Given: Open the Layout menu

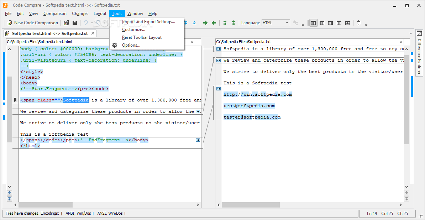Looking at the screenshot, I should (100, 14).
